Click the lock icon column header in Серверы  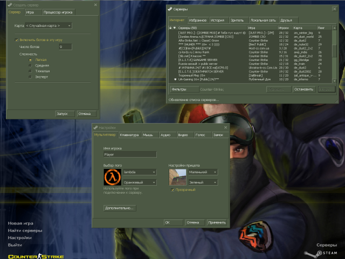(x=170, y=28)
